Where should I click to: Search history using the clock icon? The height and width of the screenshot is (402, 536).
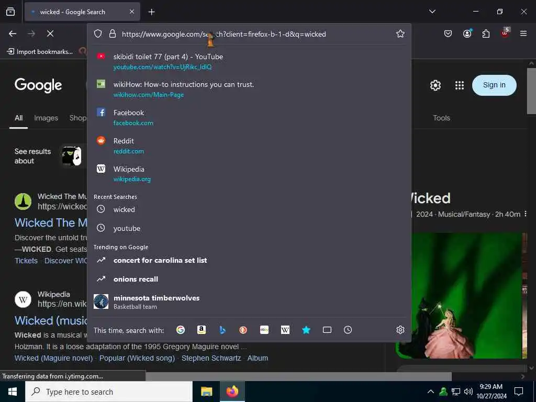348,330
